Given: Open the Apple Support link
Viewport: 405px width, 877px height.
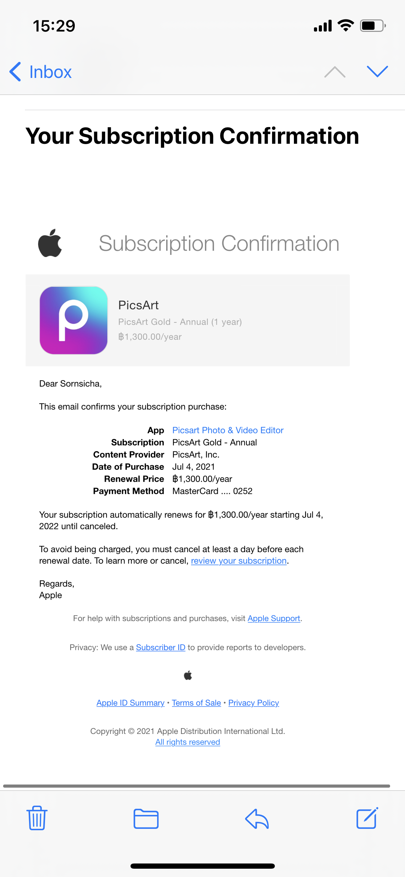Looking at the screenshot, I should [274, 618].
